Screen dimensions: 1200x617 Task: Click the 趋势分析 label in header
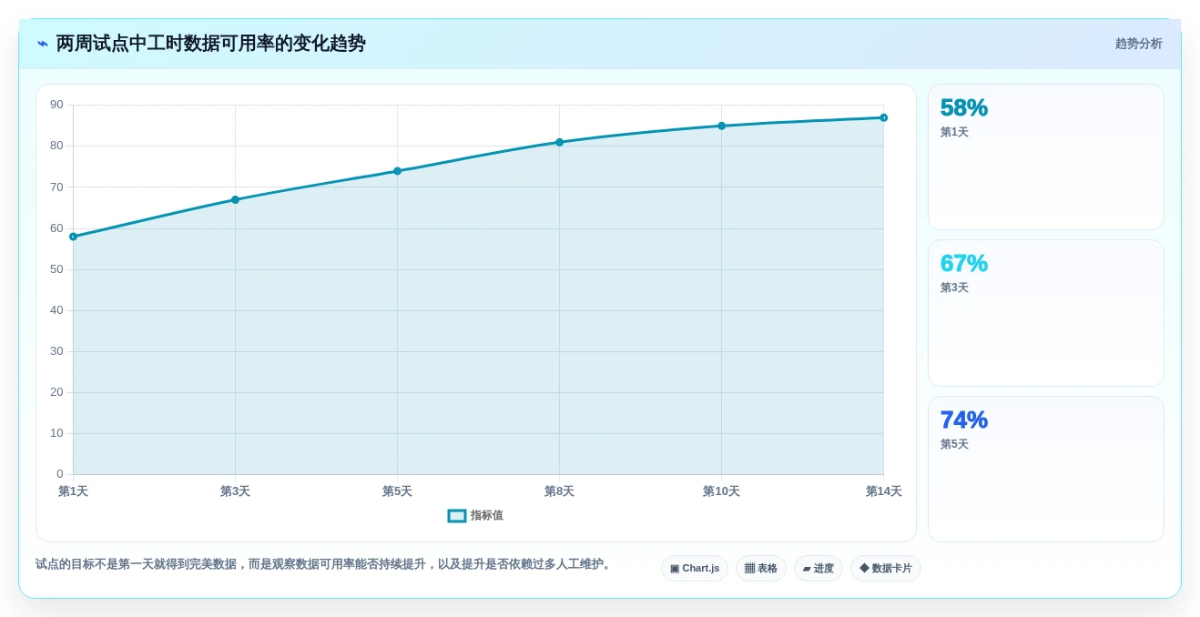tap(1138, 44)
